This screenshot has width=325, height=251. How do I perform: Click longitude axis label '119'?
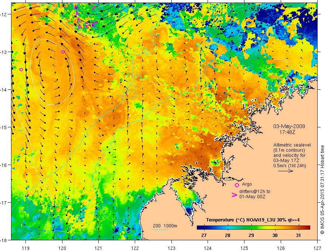pyautogui.click(x=26, y=248)
